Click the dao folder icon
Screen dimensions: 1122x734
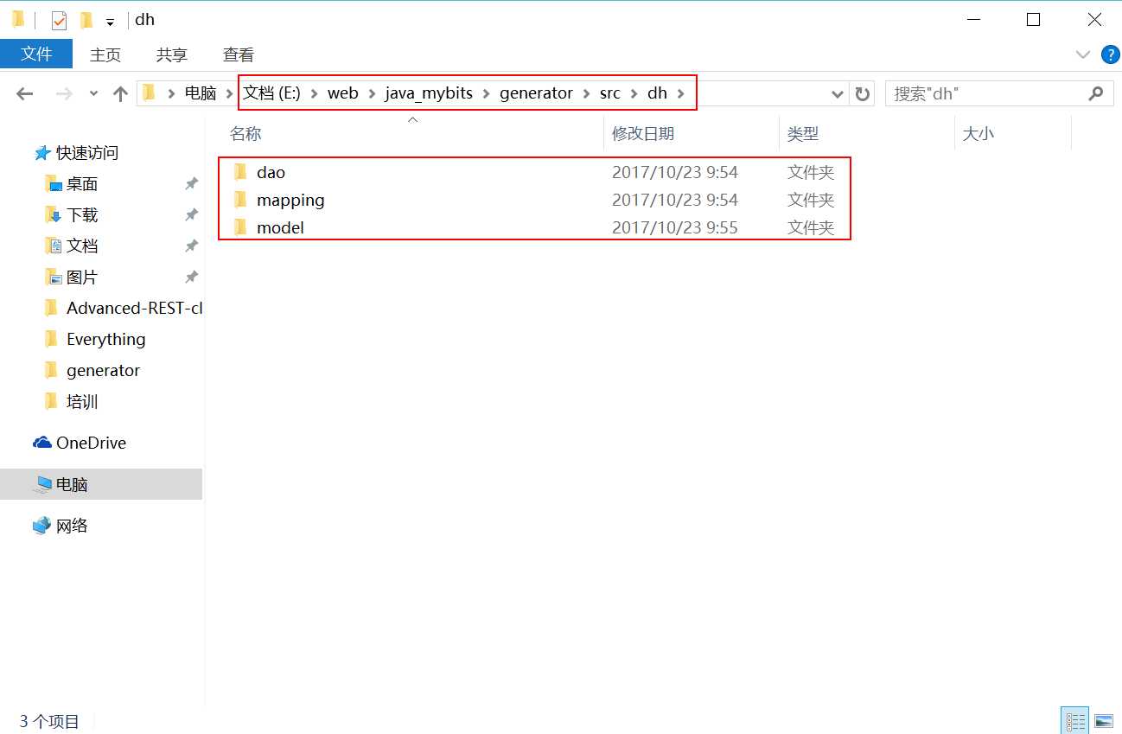[x=241, y=171]
